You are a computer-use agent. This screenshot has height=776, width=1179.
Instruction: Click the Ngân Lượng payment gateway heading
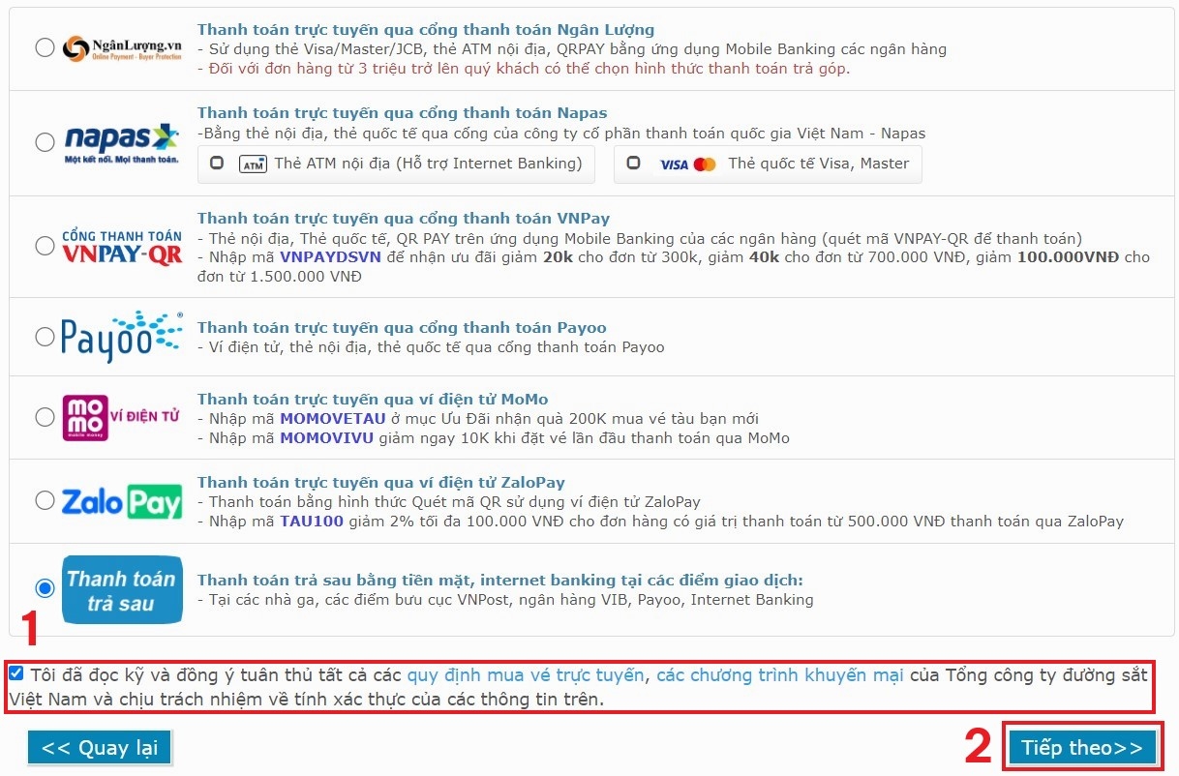click(426, 30)
